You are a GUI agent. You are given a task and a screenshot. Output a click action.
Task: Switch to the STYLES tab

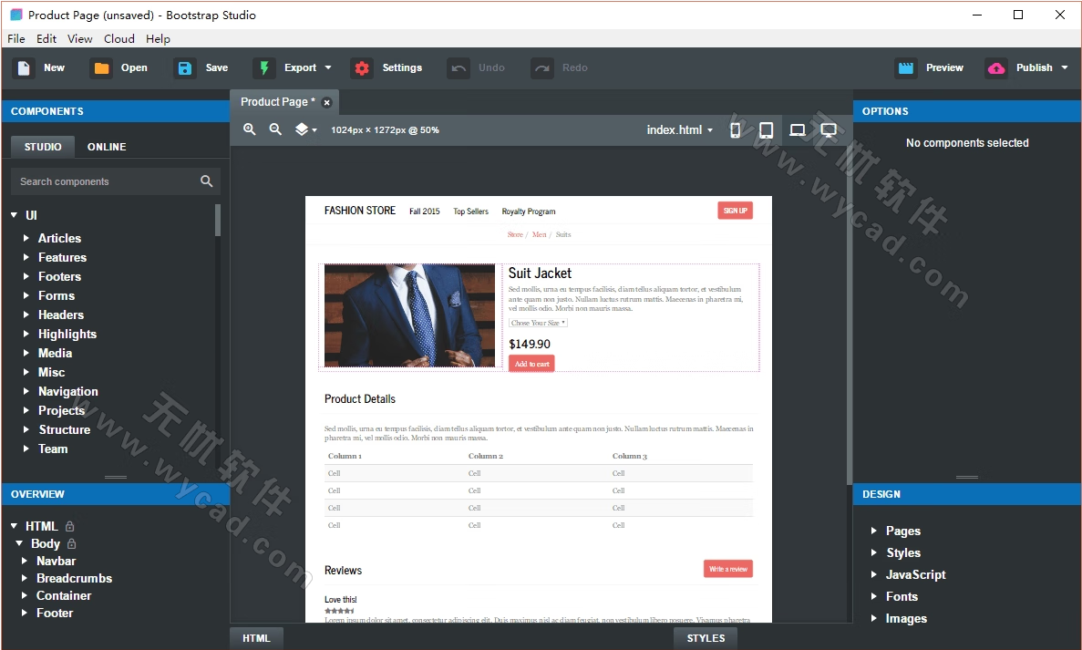[705, 638]
